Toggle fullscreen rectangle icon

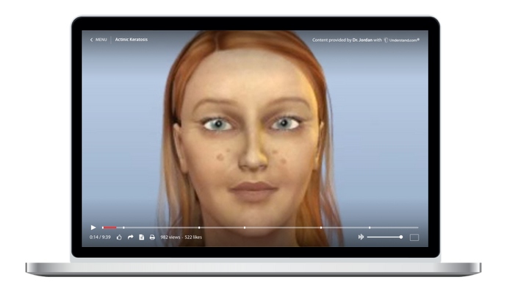[414, 237]
